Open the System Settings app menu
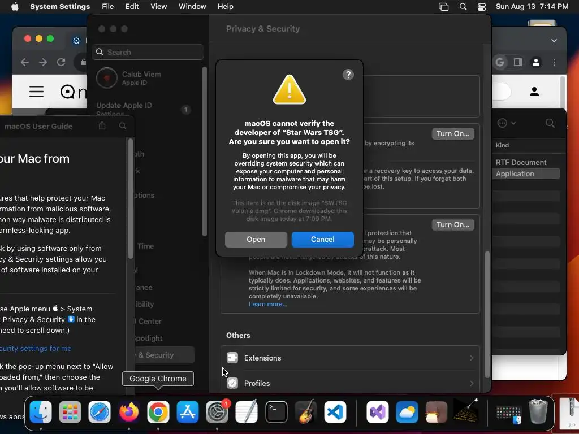This screenshot has width=579, height=434. coord(60,7)
